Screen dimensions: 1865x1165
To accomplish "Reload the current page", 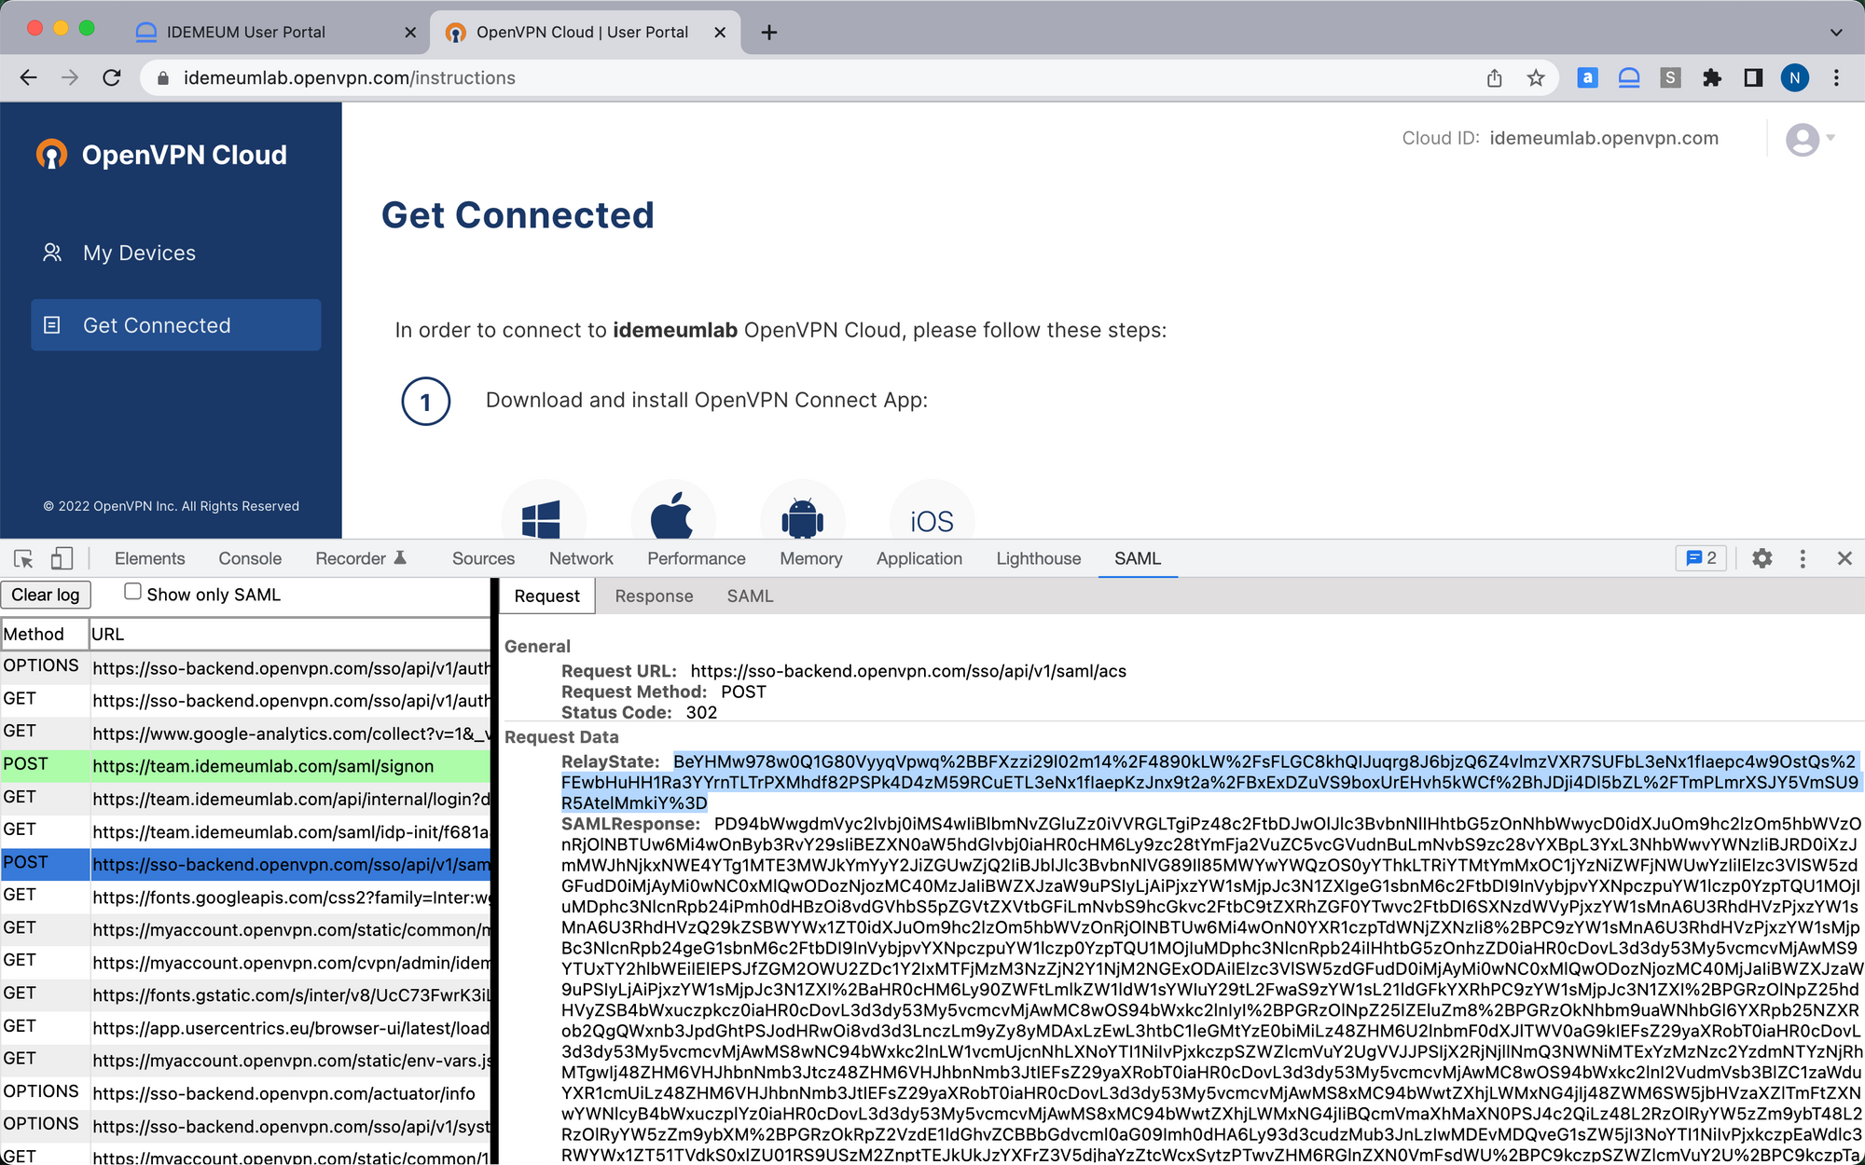I will 112,78.
